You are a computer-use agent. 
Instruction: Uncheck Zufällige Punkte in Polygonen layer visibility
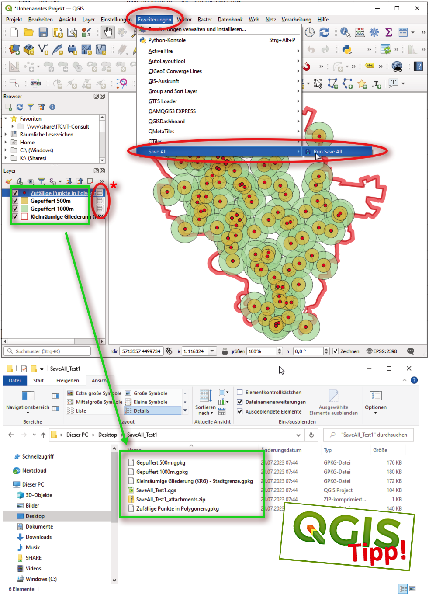15,193
